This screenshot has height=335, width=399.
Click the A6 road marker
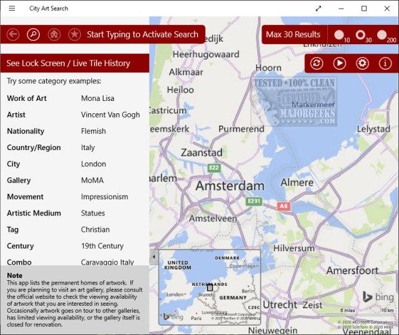click(x=284, y=206)
